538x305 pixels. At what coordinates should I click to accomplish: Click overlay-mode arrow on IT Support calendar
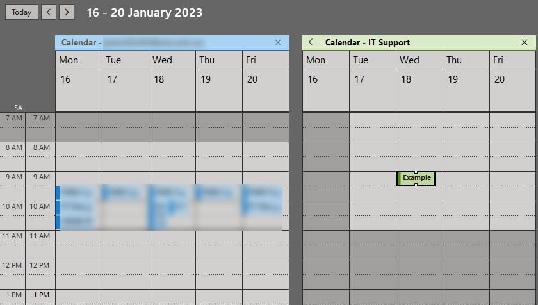click(x=313, y=42)
